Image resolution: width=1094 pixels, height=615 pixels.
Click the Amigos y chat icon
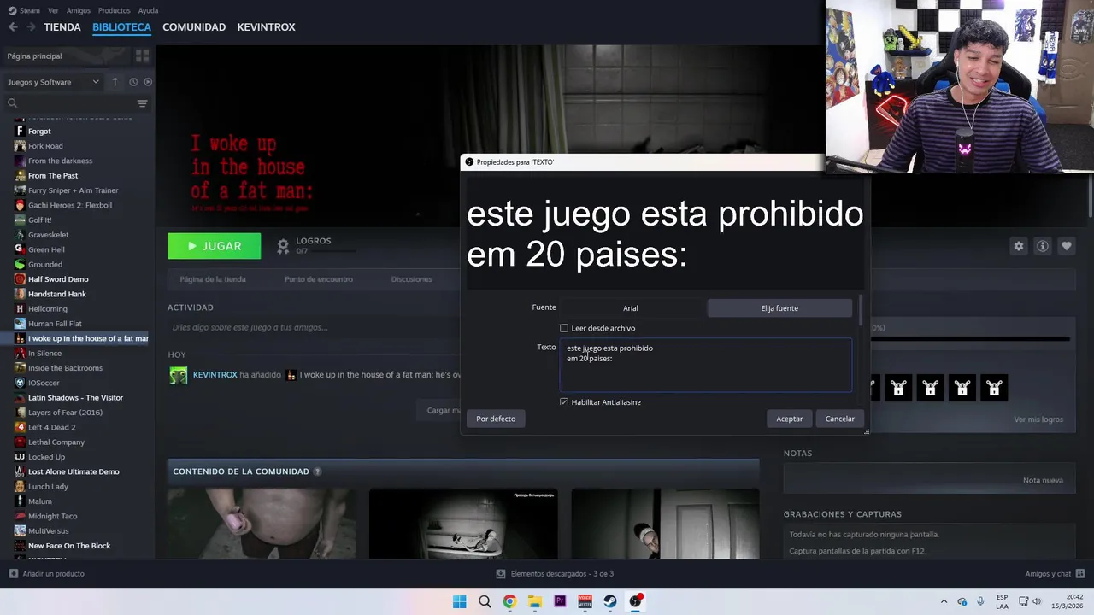click(x=1080, y=573)
